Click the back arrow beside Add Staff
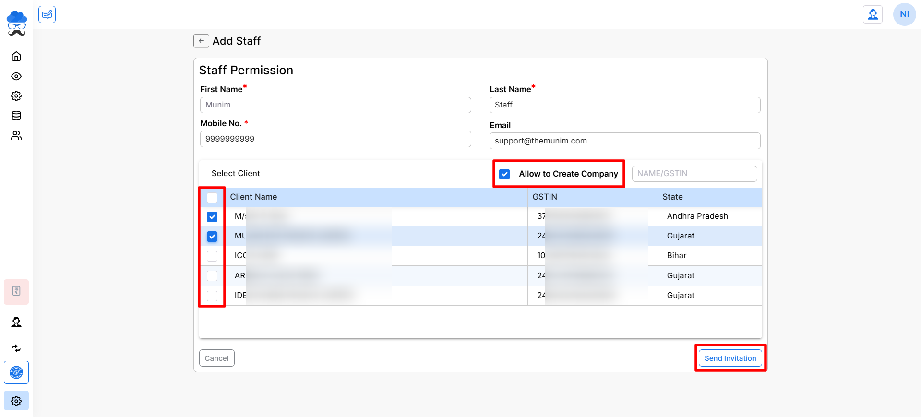 pos(201,41)
